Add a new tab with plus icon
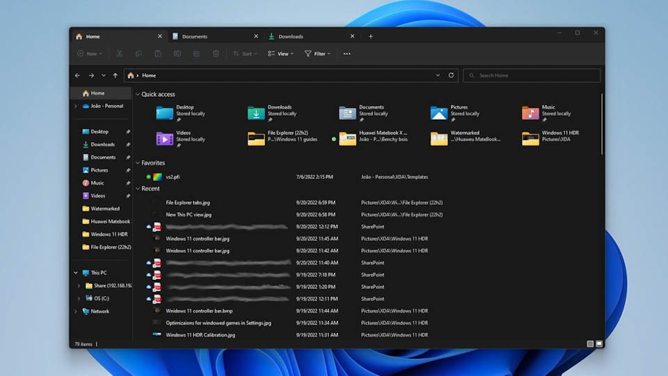668x376 pixels. pyautogui.click(x=370, y=36)
